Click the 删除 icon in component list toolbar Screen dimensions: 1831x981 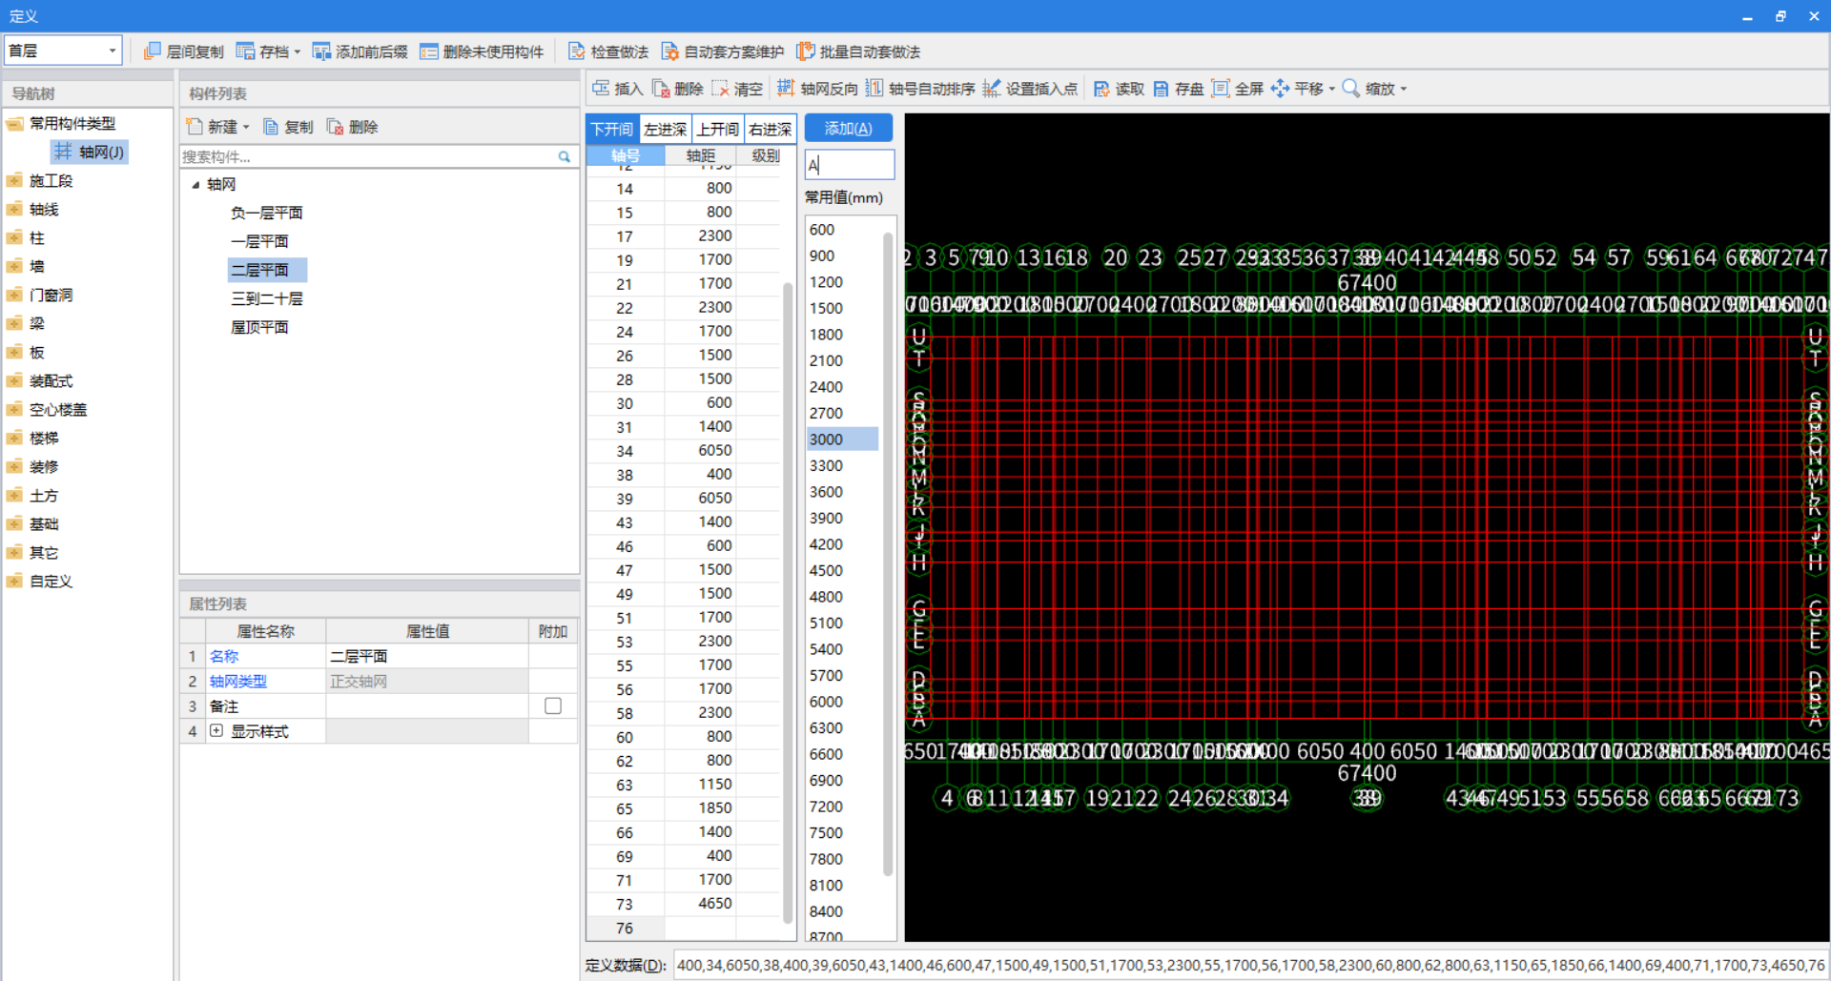335,127
